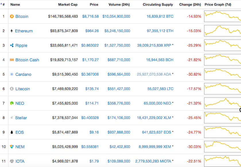Sort table by the Name column header
Viewport: 241px width, 167px height.
tap(15, 5)
